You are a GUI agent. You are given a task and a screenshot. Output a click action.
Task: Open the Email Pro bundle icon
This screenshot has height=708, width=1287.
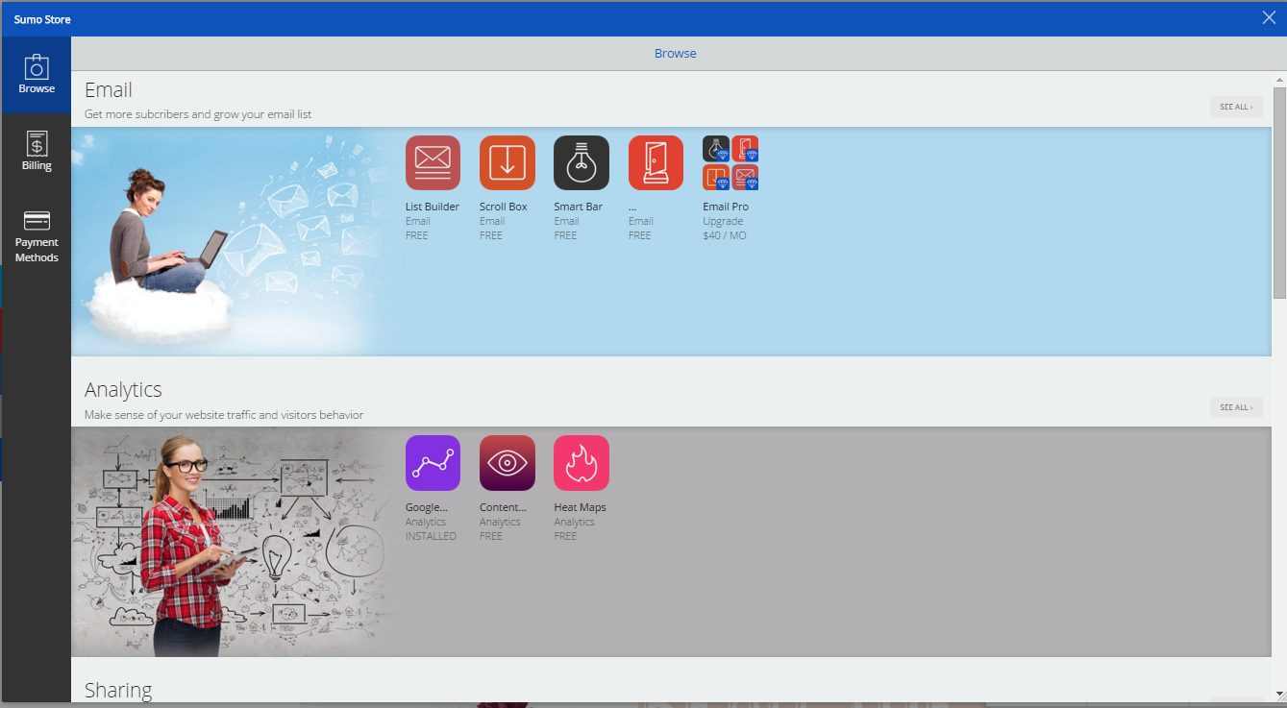coord(730,163)
